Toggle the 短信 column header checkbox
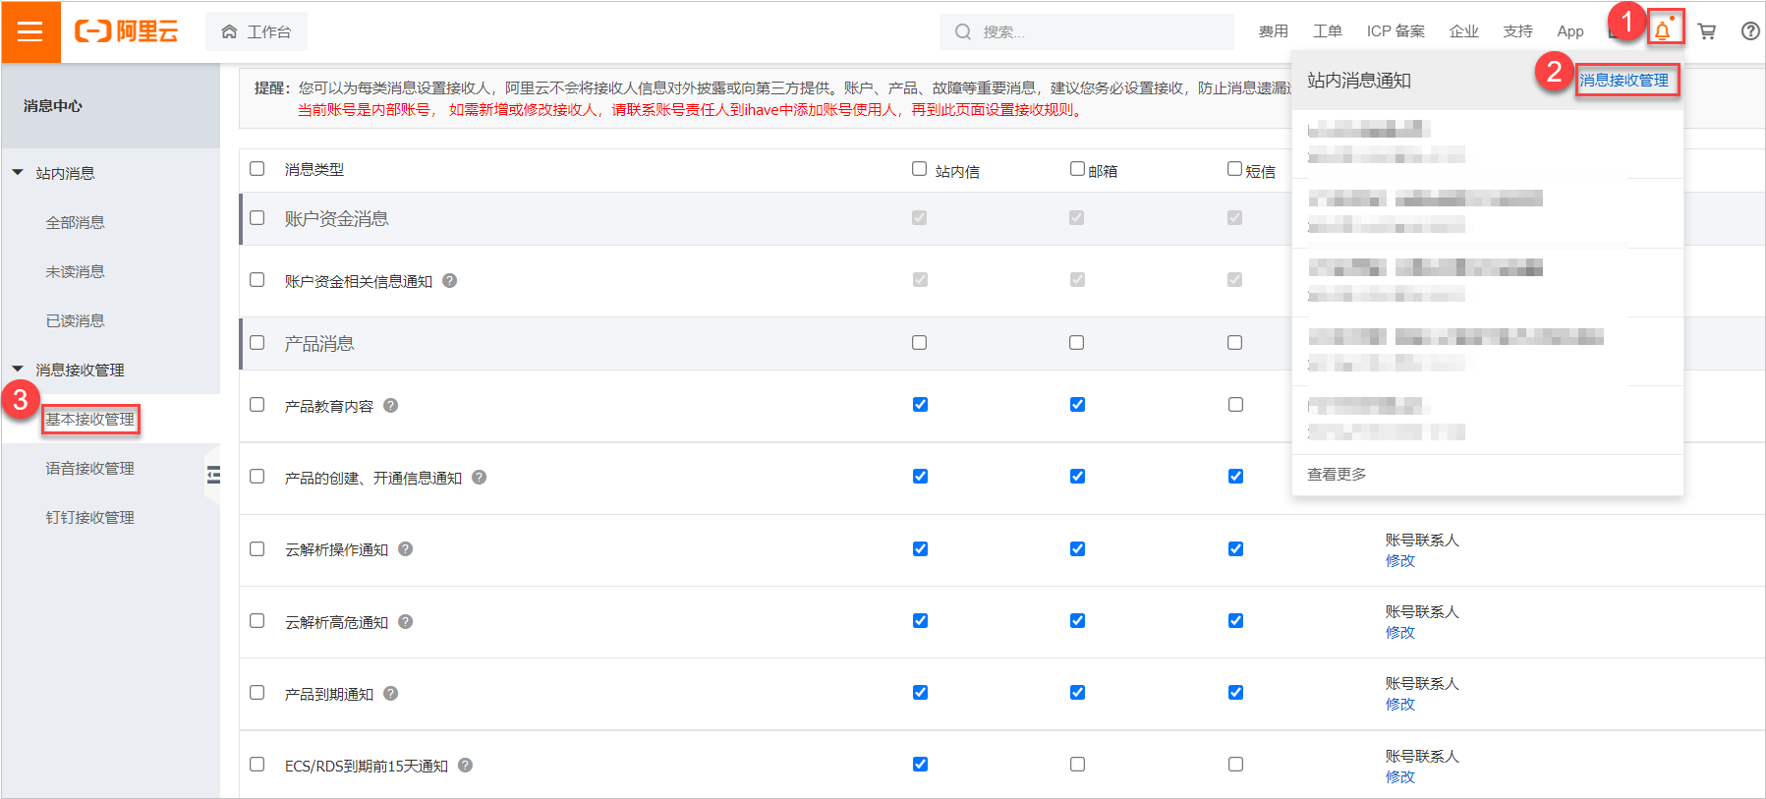 coord(1235,169)
